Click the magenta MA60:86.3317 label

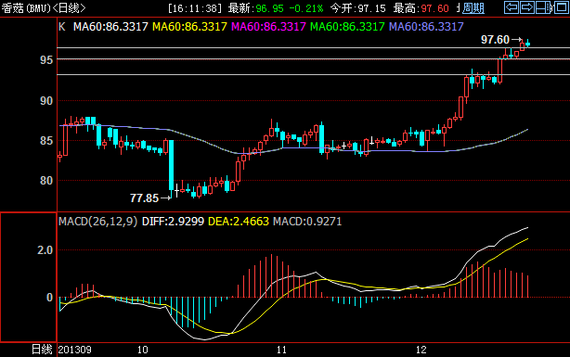click(268, 27)
